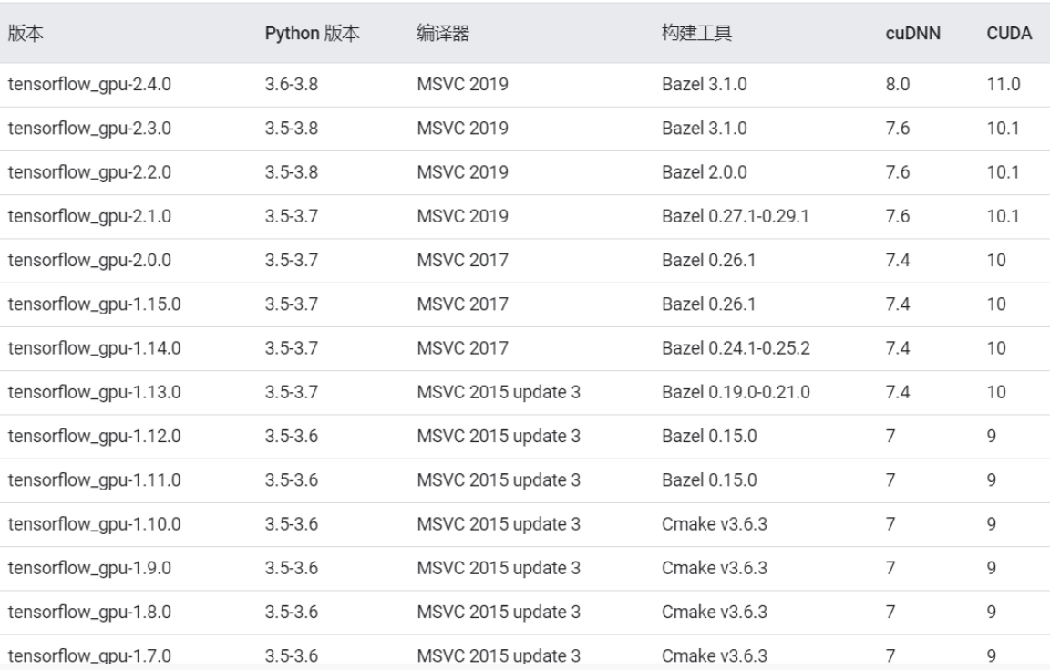This screenshot has height=670, width=1050.
Task: Select the tensorflow_gpu-2.1.0 cell
Action: point(89,216)
